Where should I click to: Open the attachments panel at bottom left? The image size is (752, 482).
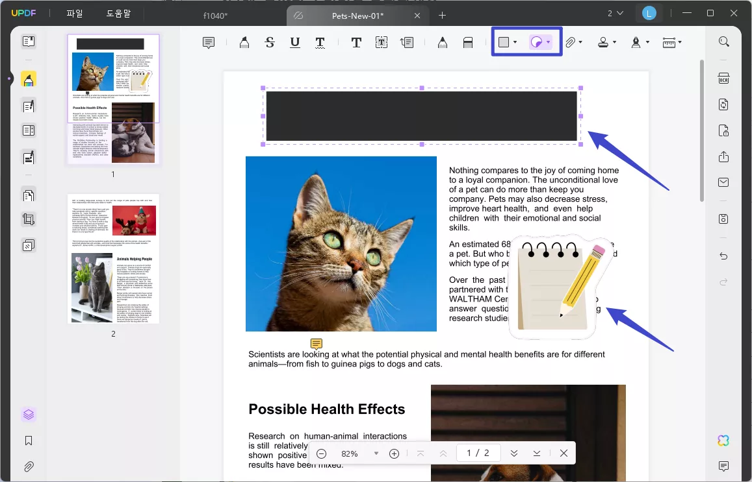(x=29, y=466)
